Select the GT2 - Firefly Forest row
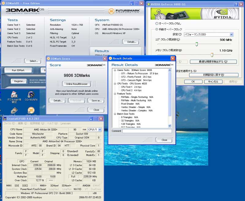This screenshot has height=201, width=245. click(136, 77)
